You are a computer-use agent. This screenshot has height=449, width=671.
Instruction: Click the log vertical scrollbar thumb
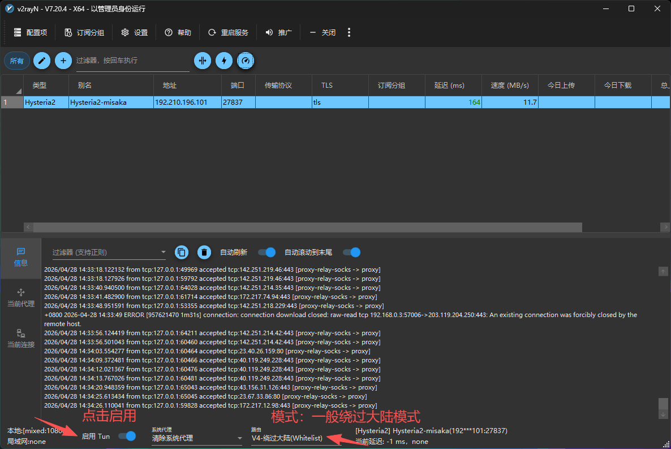pos(663,404)
